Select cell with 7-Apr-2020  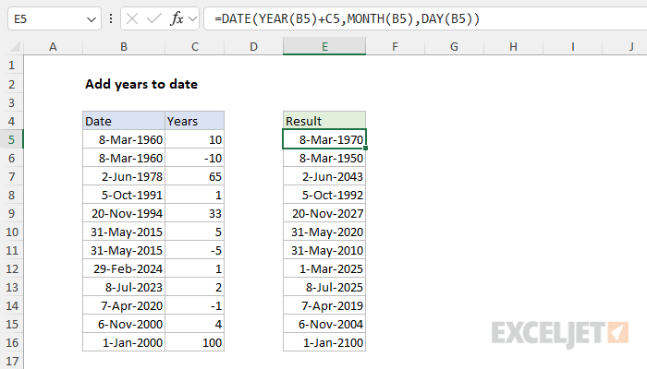tap(124, 305)
